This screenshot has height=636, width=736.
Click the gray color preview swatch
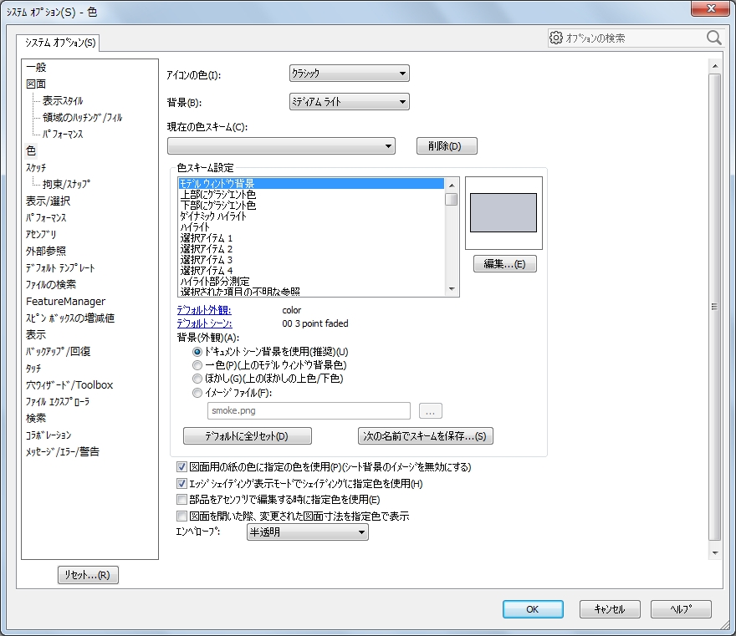(503, 212)
